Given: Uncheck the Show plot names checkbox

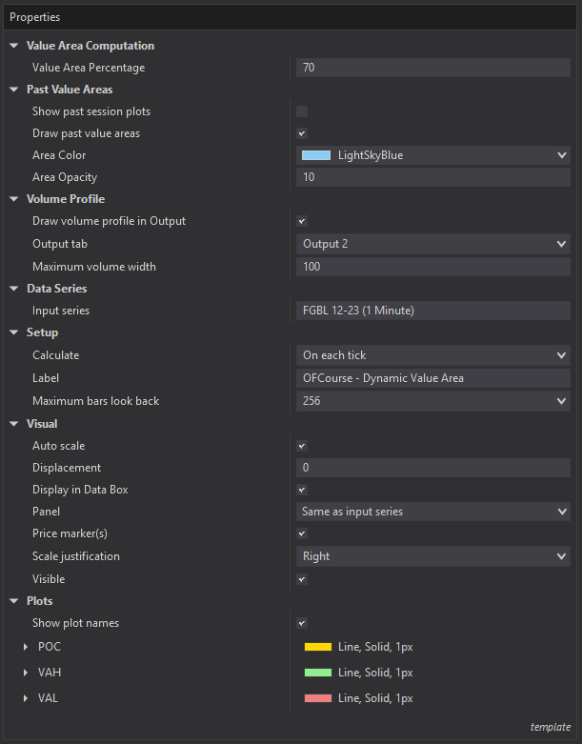Looking at the screenshot, I should click(x=302, y=623).
